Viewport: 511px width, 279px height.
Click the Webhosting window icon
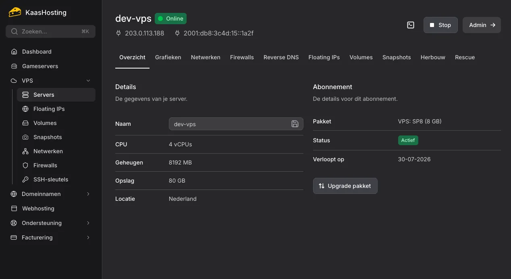click(14, 208)
